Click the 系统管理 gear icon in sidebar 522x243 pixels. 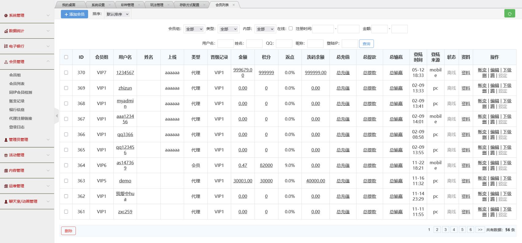pyautogui.click(x=6, y=16)
